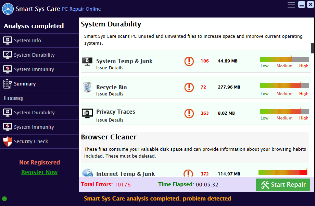Screen dimensions: 315x206
Task: Open System Info in the sidebar
Action: point(40,41)
